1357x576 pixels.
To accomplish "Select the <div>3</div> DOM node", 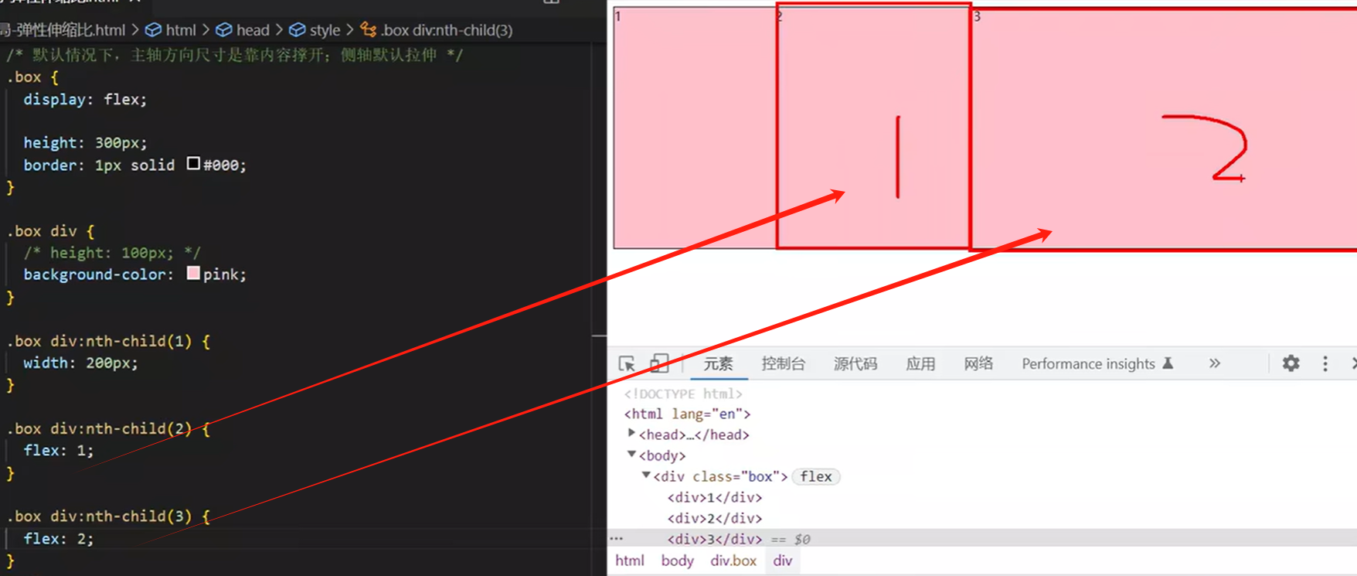I will pyautogui.click(x=715, y=539).
